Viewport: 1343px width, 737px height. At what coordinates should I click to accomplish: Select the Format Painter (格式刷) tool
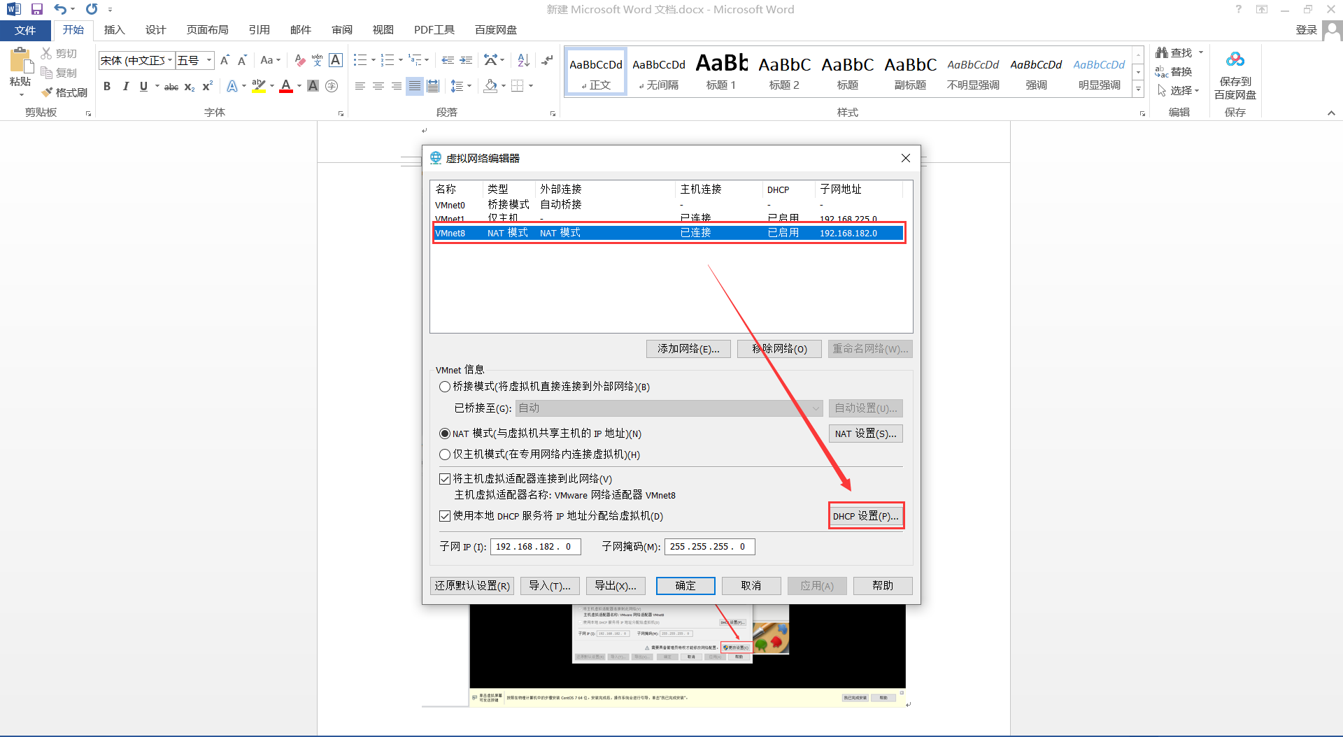click(65, 92)
